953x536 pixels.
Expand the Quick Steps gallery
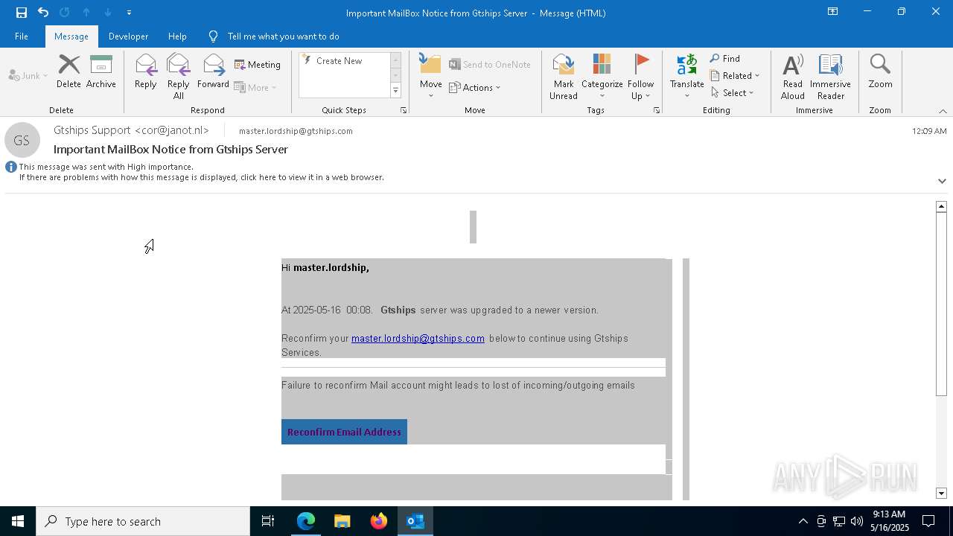click(396, 91)
